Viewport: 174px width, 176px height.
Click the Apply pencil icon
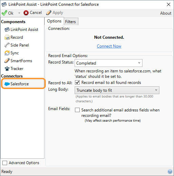tap(49, 13)
